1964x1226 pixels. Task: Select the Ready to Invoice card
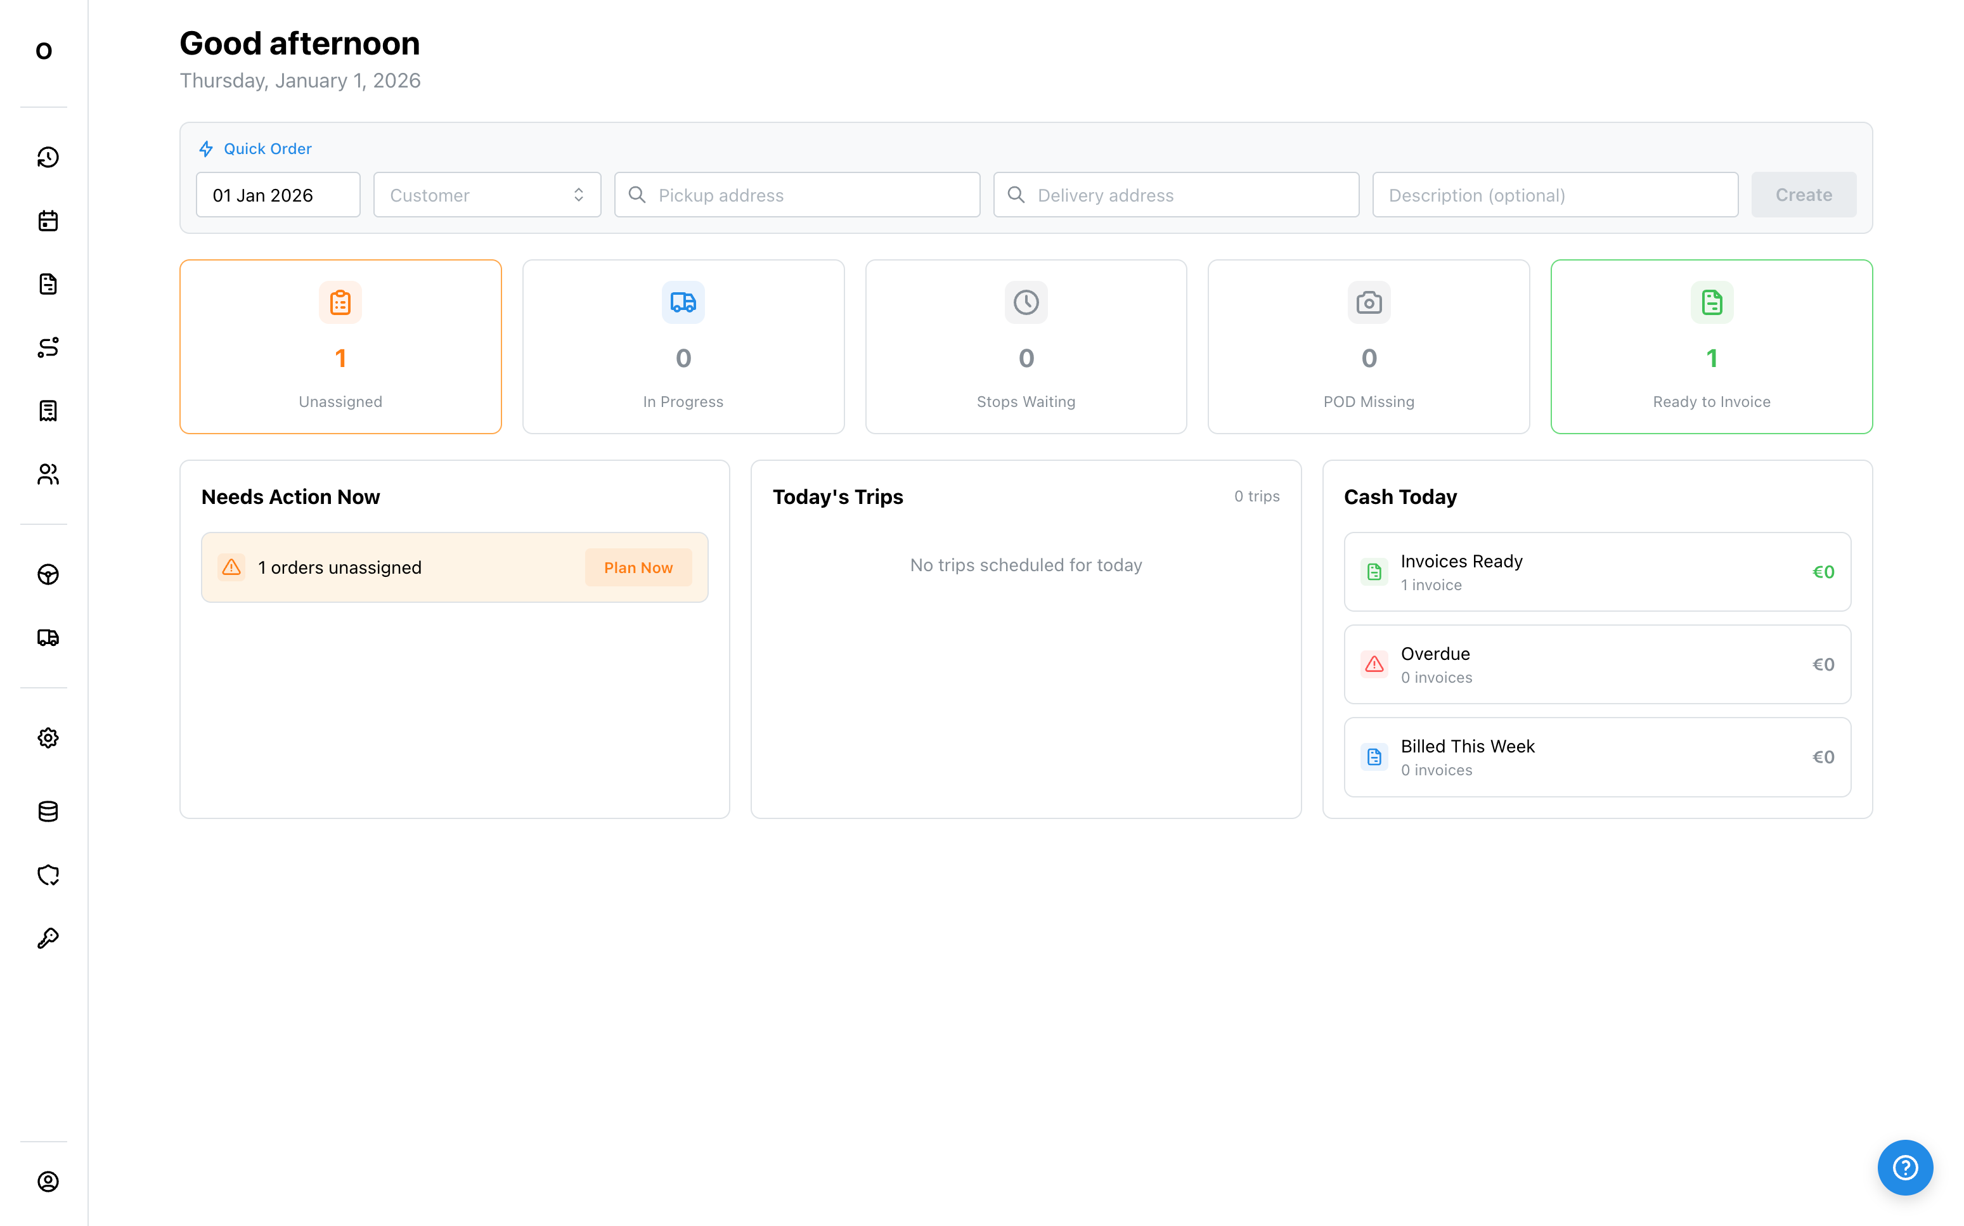[x=1711, y=347]
